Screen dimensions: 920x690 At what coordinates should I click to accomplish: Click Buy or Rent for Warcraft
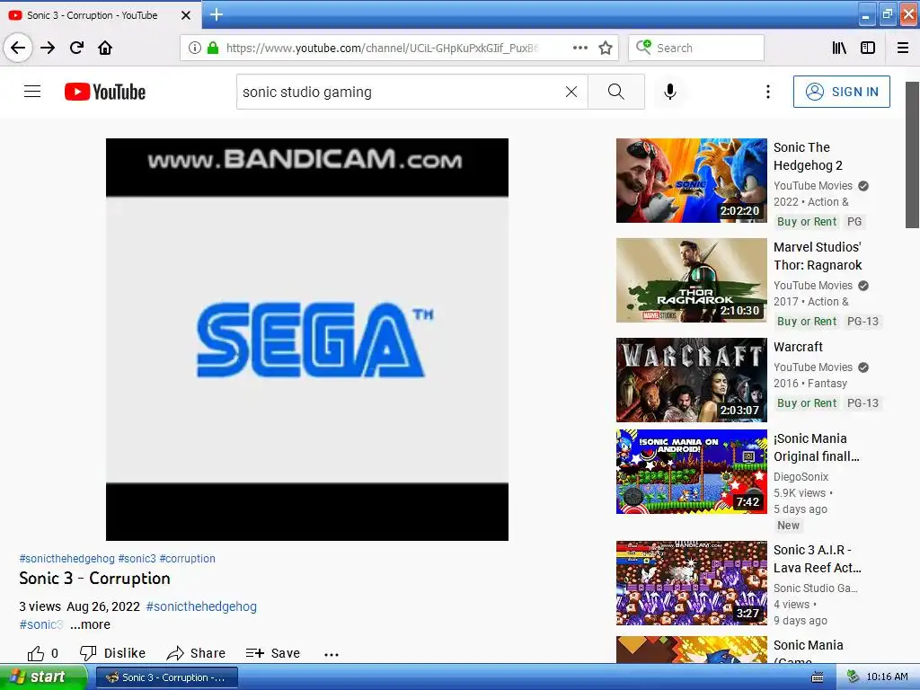pyautogui.click(x=807, y=403)
